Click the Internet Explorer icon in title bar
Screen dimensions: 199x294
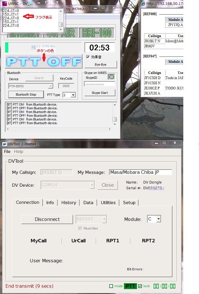pos(143,4)
